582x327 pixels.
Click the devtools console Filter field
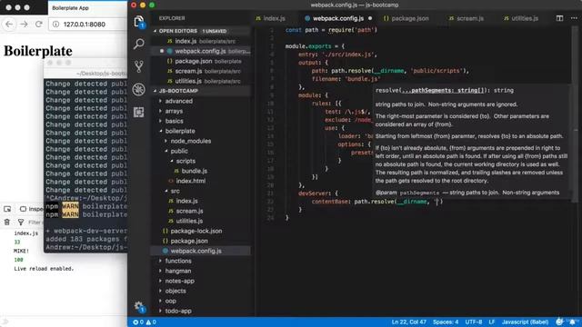click(x=35, y=222)
